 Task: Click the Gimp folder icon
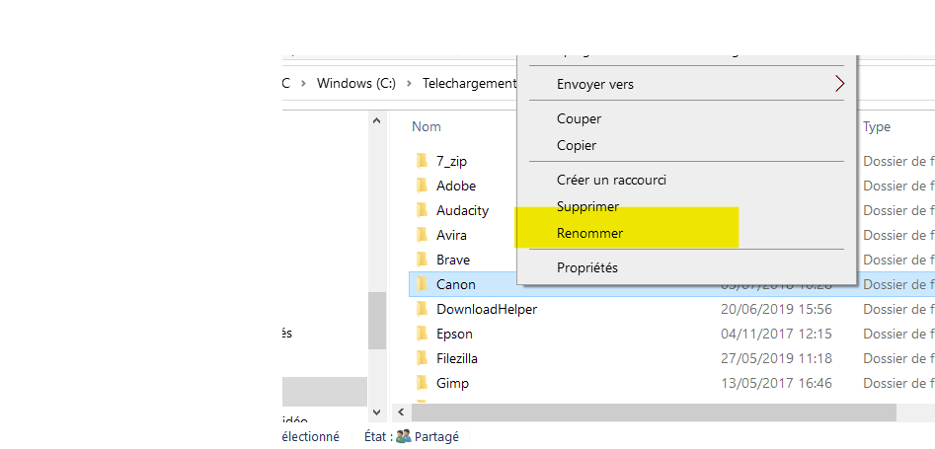[422, 383]
